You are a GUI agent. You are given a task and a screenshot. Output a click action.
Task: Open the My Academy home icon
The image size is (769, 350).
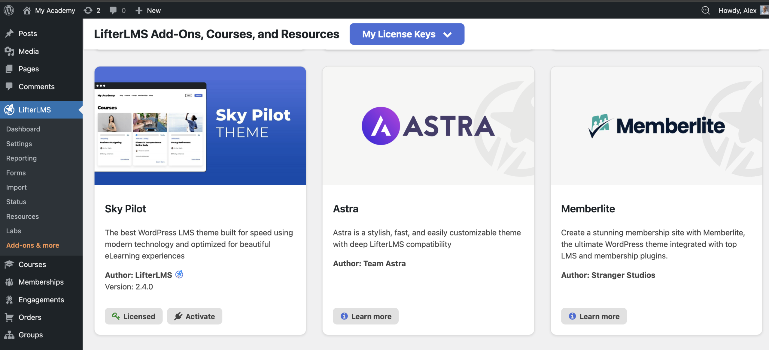click(27, 10)
